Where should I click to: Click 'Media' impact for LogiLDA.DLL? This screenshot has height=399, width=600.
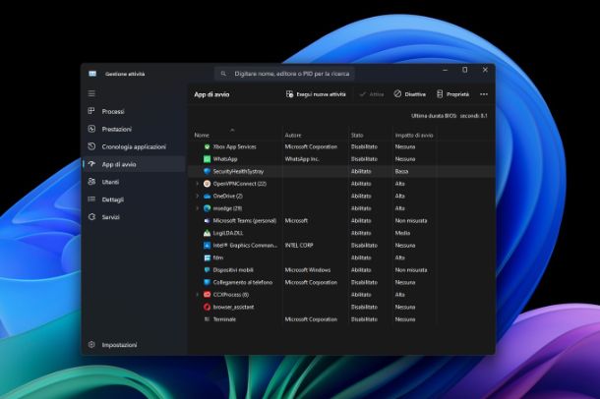pyautogui.click(x=402, y=233)
